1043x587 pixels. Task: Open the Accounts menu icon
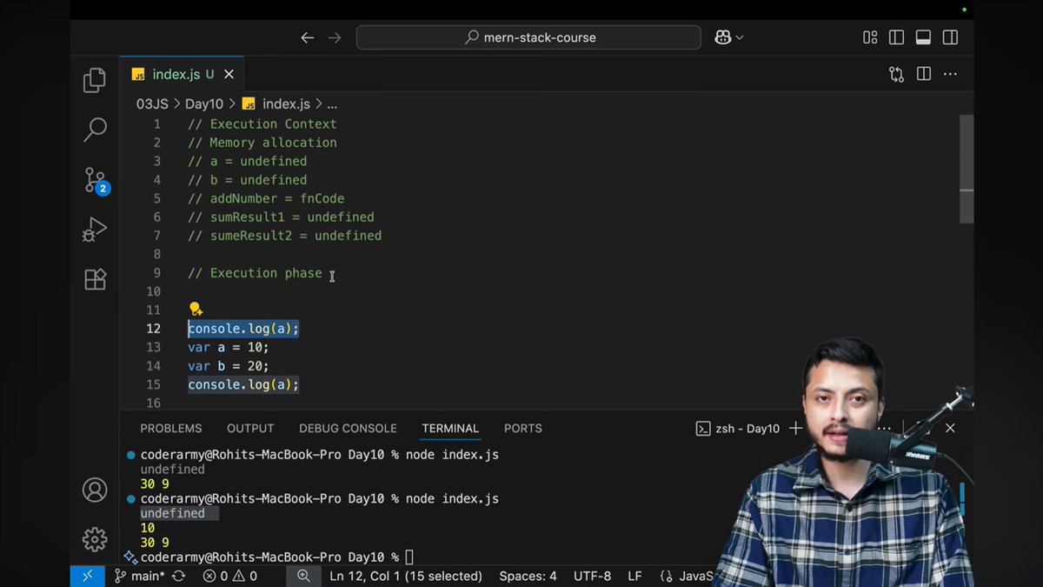[x=95, y=490]
